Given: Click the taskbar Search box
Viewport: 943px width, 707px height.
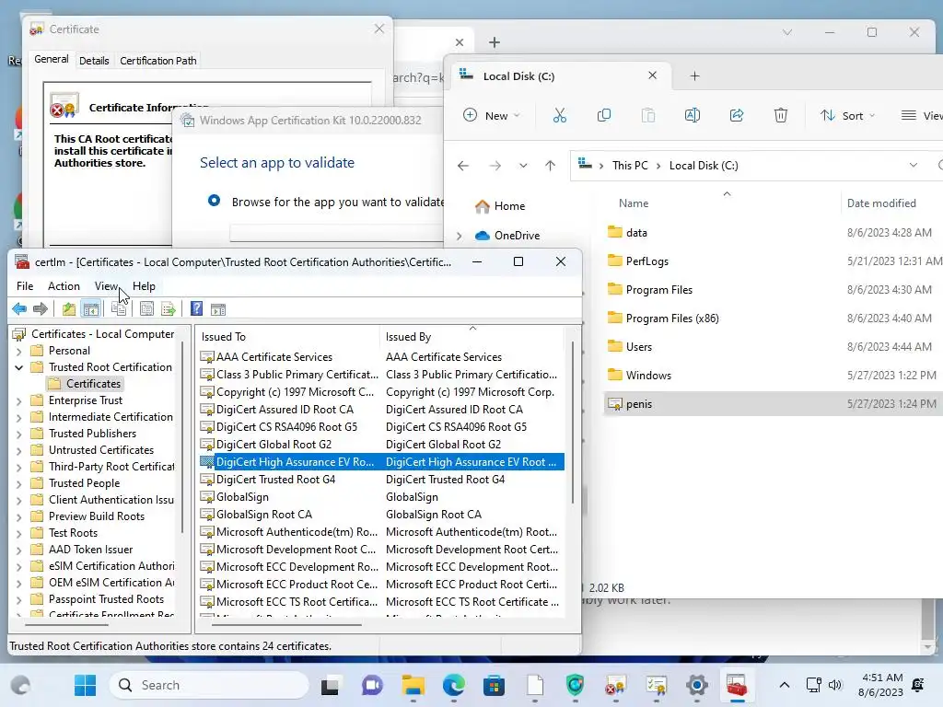Looking at the screenshot, I should [x=209, y=685].
